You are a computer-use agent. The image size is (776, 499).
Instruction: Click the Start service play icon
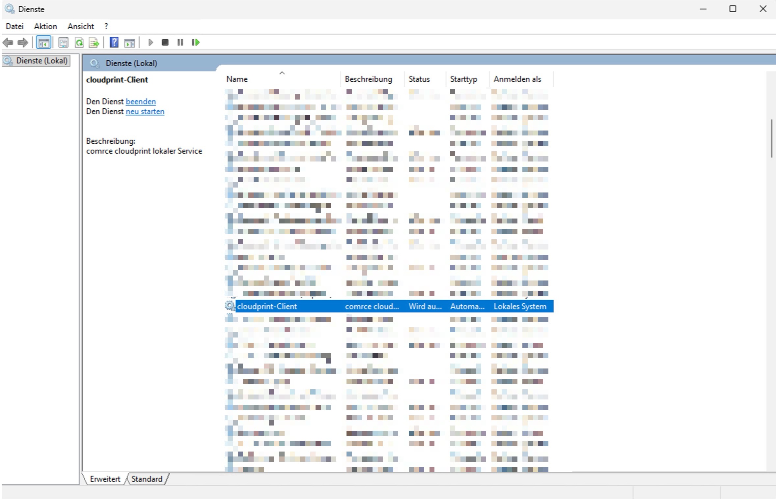click(x=151, y=43)
